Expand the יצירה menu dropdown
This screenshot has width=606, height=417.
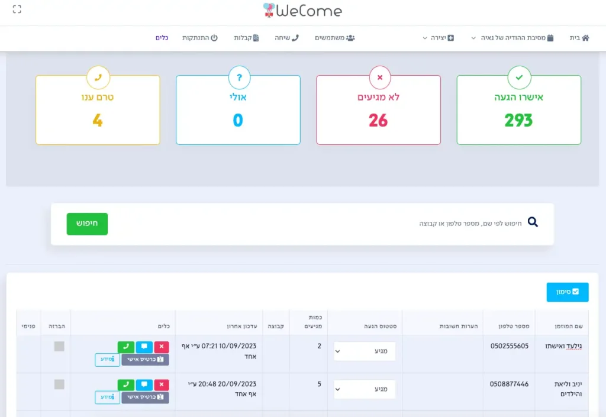[439, 38]
